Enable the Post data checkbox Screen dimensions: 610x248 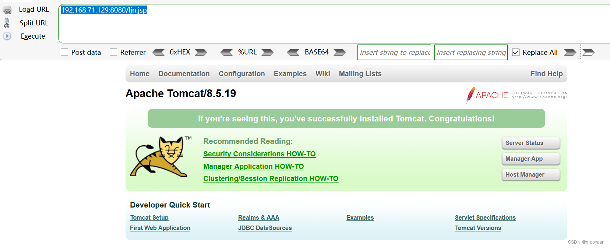coord(64,52)
